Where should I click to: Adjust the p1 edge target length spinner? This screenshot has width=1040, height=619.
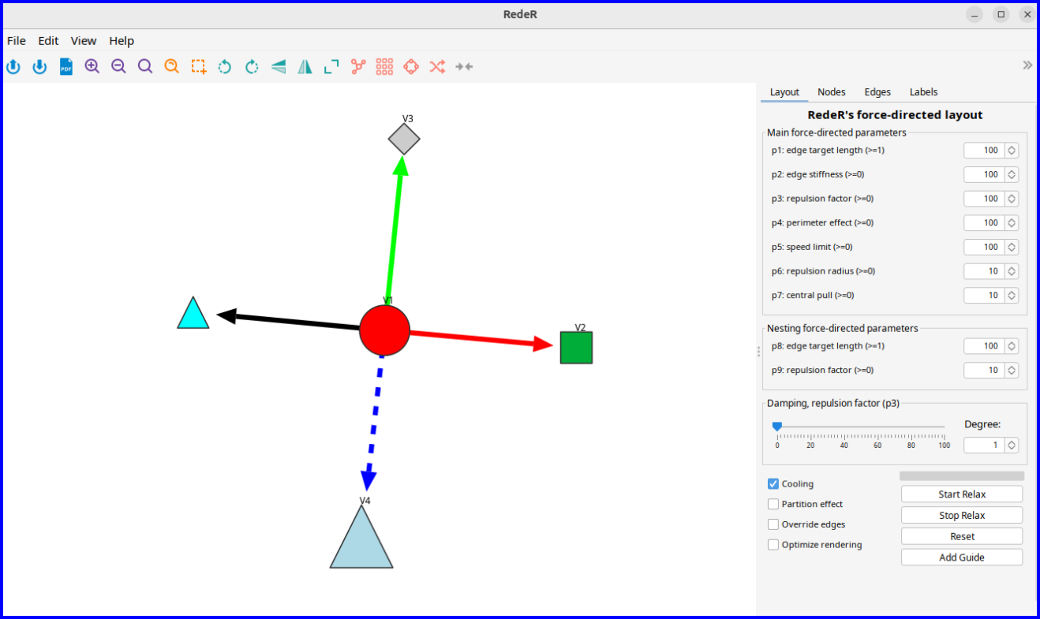1012,151
